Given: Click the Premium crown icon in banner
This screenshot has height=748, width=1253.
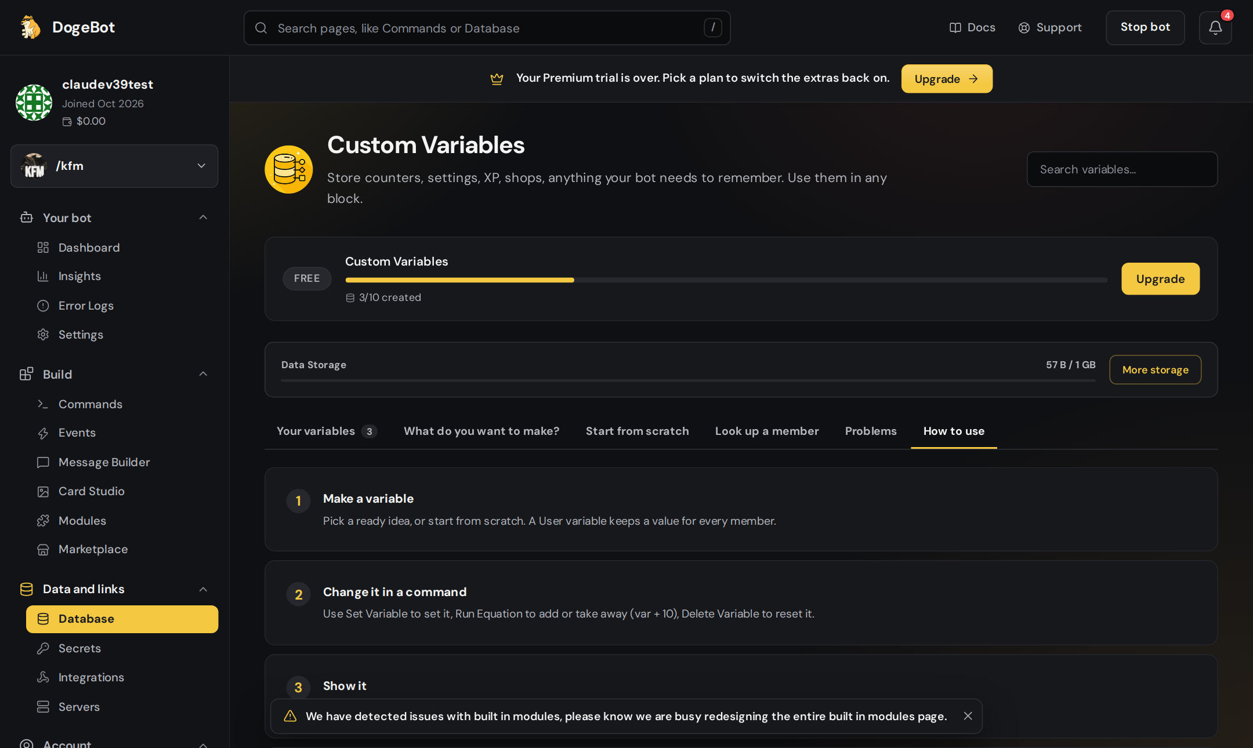Looking at the screenshot, I should tap(497, 79).
